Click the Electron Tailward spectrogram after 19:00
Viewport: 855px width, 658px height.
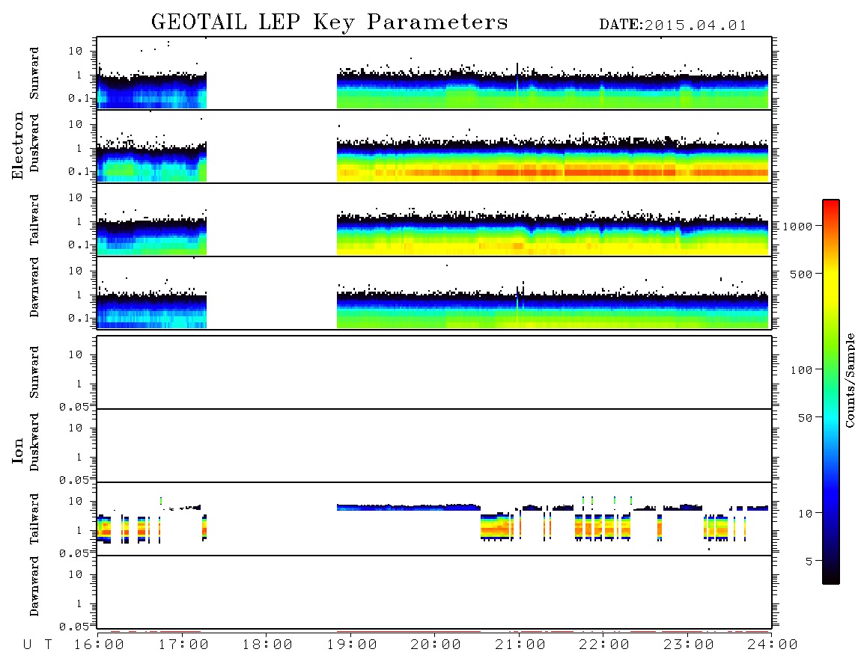(x=553, y=234)
